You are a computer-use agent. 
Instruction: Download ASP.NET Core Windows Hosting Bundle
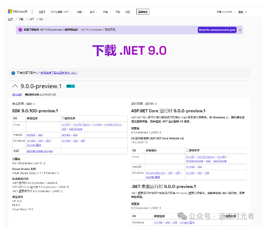[155, 173]
